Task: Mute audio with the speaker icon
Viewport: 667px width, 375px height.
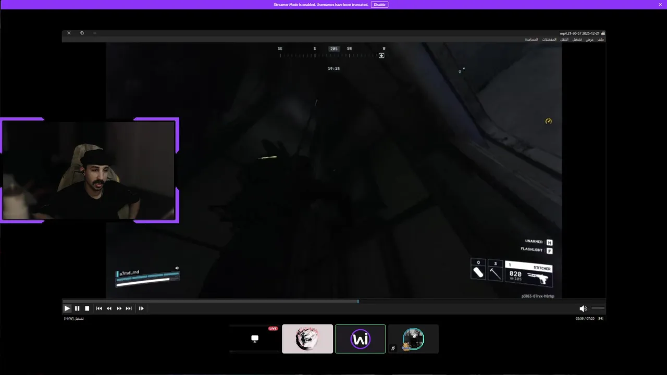Action: click(583, 309)
